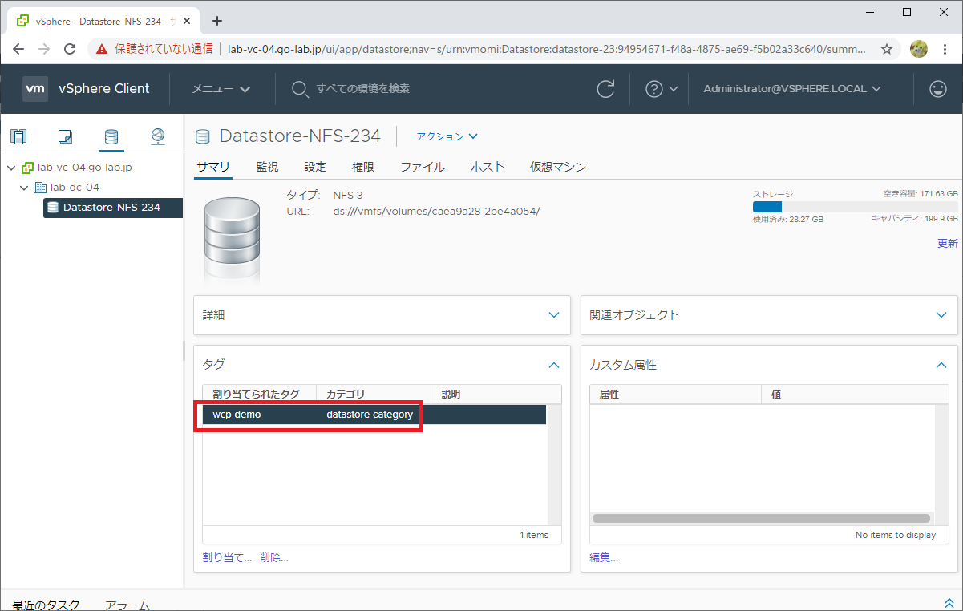Open the Chrome profile avatar

click(919, 49)
